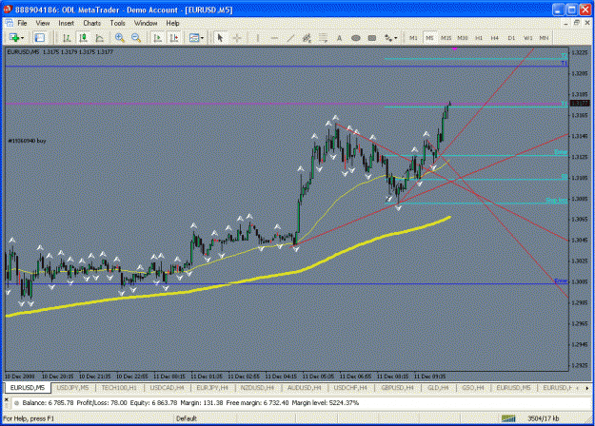Open the File menu
The width and height of the screenshot is (595, 426).
coord(23,23)
